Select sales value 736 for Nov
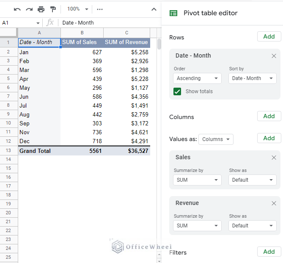This screenshot has height=263, width=283. [82, 132]
